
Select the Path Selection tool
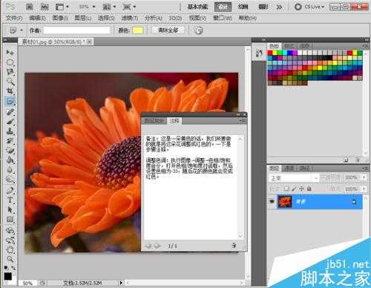(x=10, y=210)
